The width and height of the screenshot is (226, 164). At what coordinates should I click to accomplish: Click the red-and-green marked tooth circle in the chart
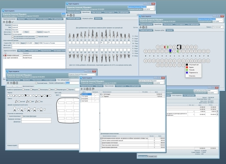166,47
